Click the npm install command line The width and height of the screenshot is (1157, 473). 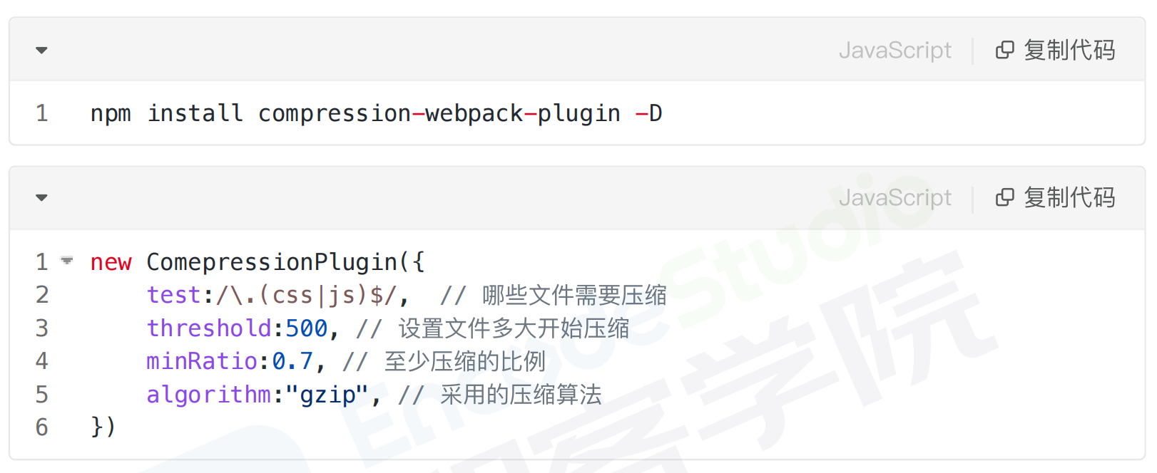click(x=376, y=113)
